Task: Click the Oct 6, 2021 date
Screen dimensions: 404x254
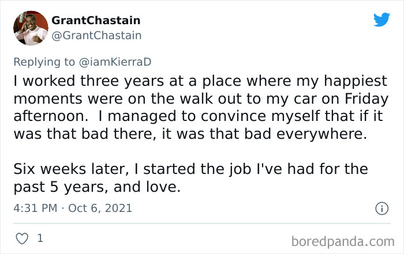Action: 100,208
